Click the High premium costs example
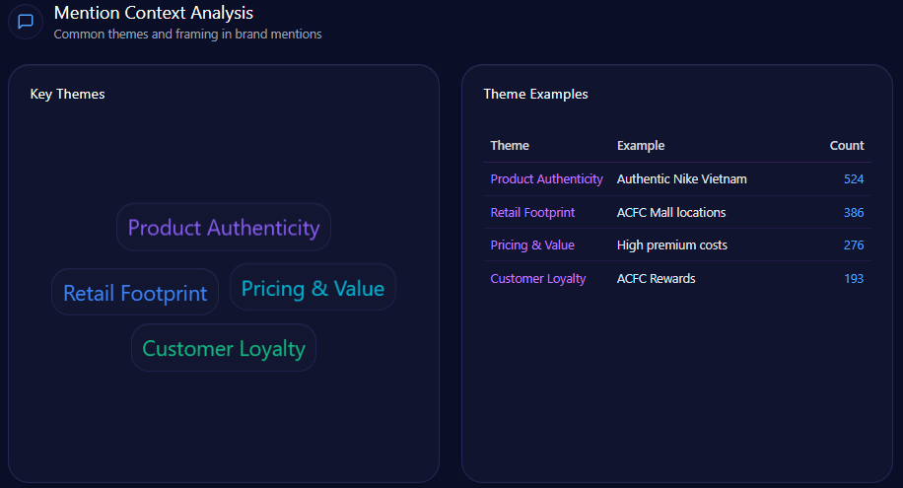The width and height of the screenshot is (903, 488). (x=672, y=245)
